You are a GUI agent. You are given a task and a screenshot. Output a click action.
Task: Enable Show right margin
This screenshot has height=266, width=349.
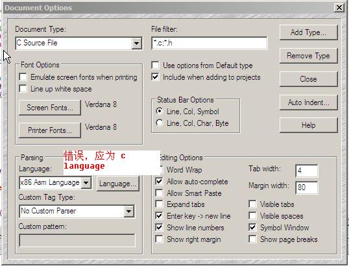(x=159, y=239)
